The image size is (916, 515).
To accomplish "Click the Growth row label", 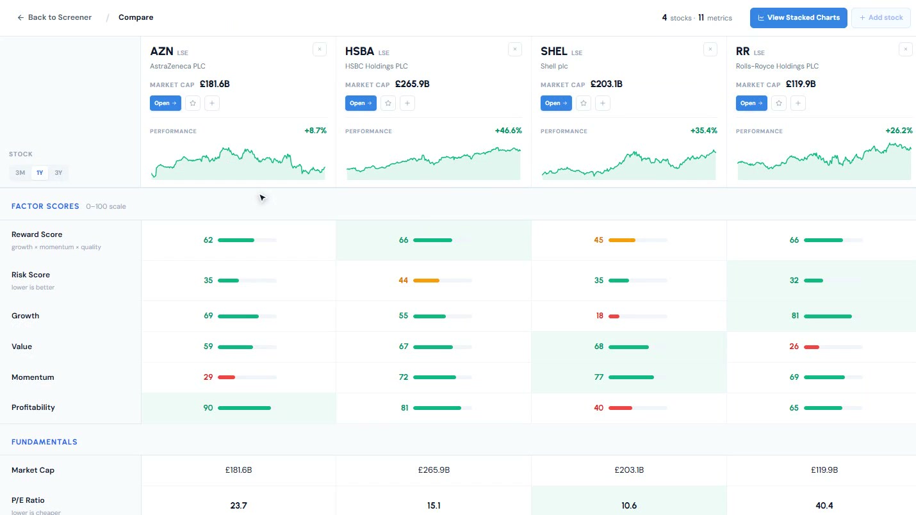I will [26, 316].
